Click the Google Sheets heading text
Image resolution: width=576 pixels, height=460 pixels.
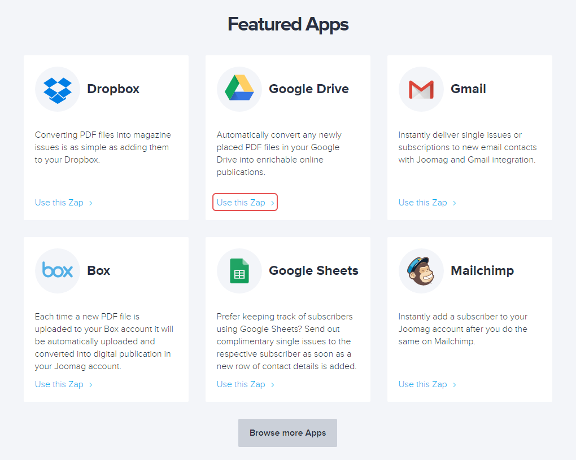(313, 271)
